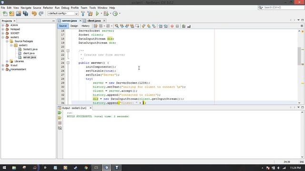The image size is (305, 171).
Task: Open the default config dropdown
Action: [x=63, y=14]
